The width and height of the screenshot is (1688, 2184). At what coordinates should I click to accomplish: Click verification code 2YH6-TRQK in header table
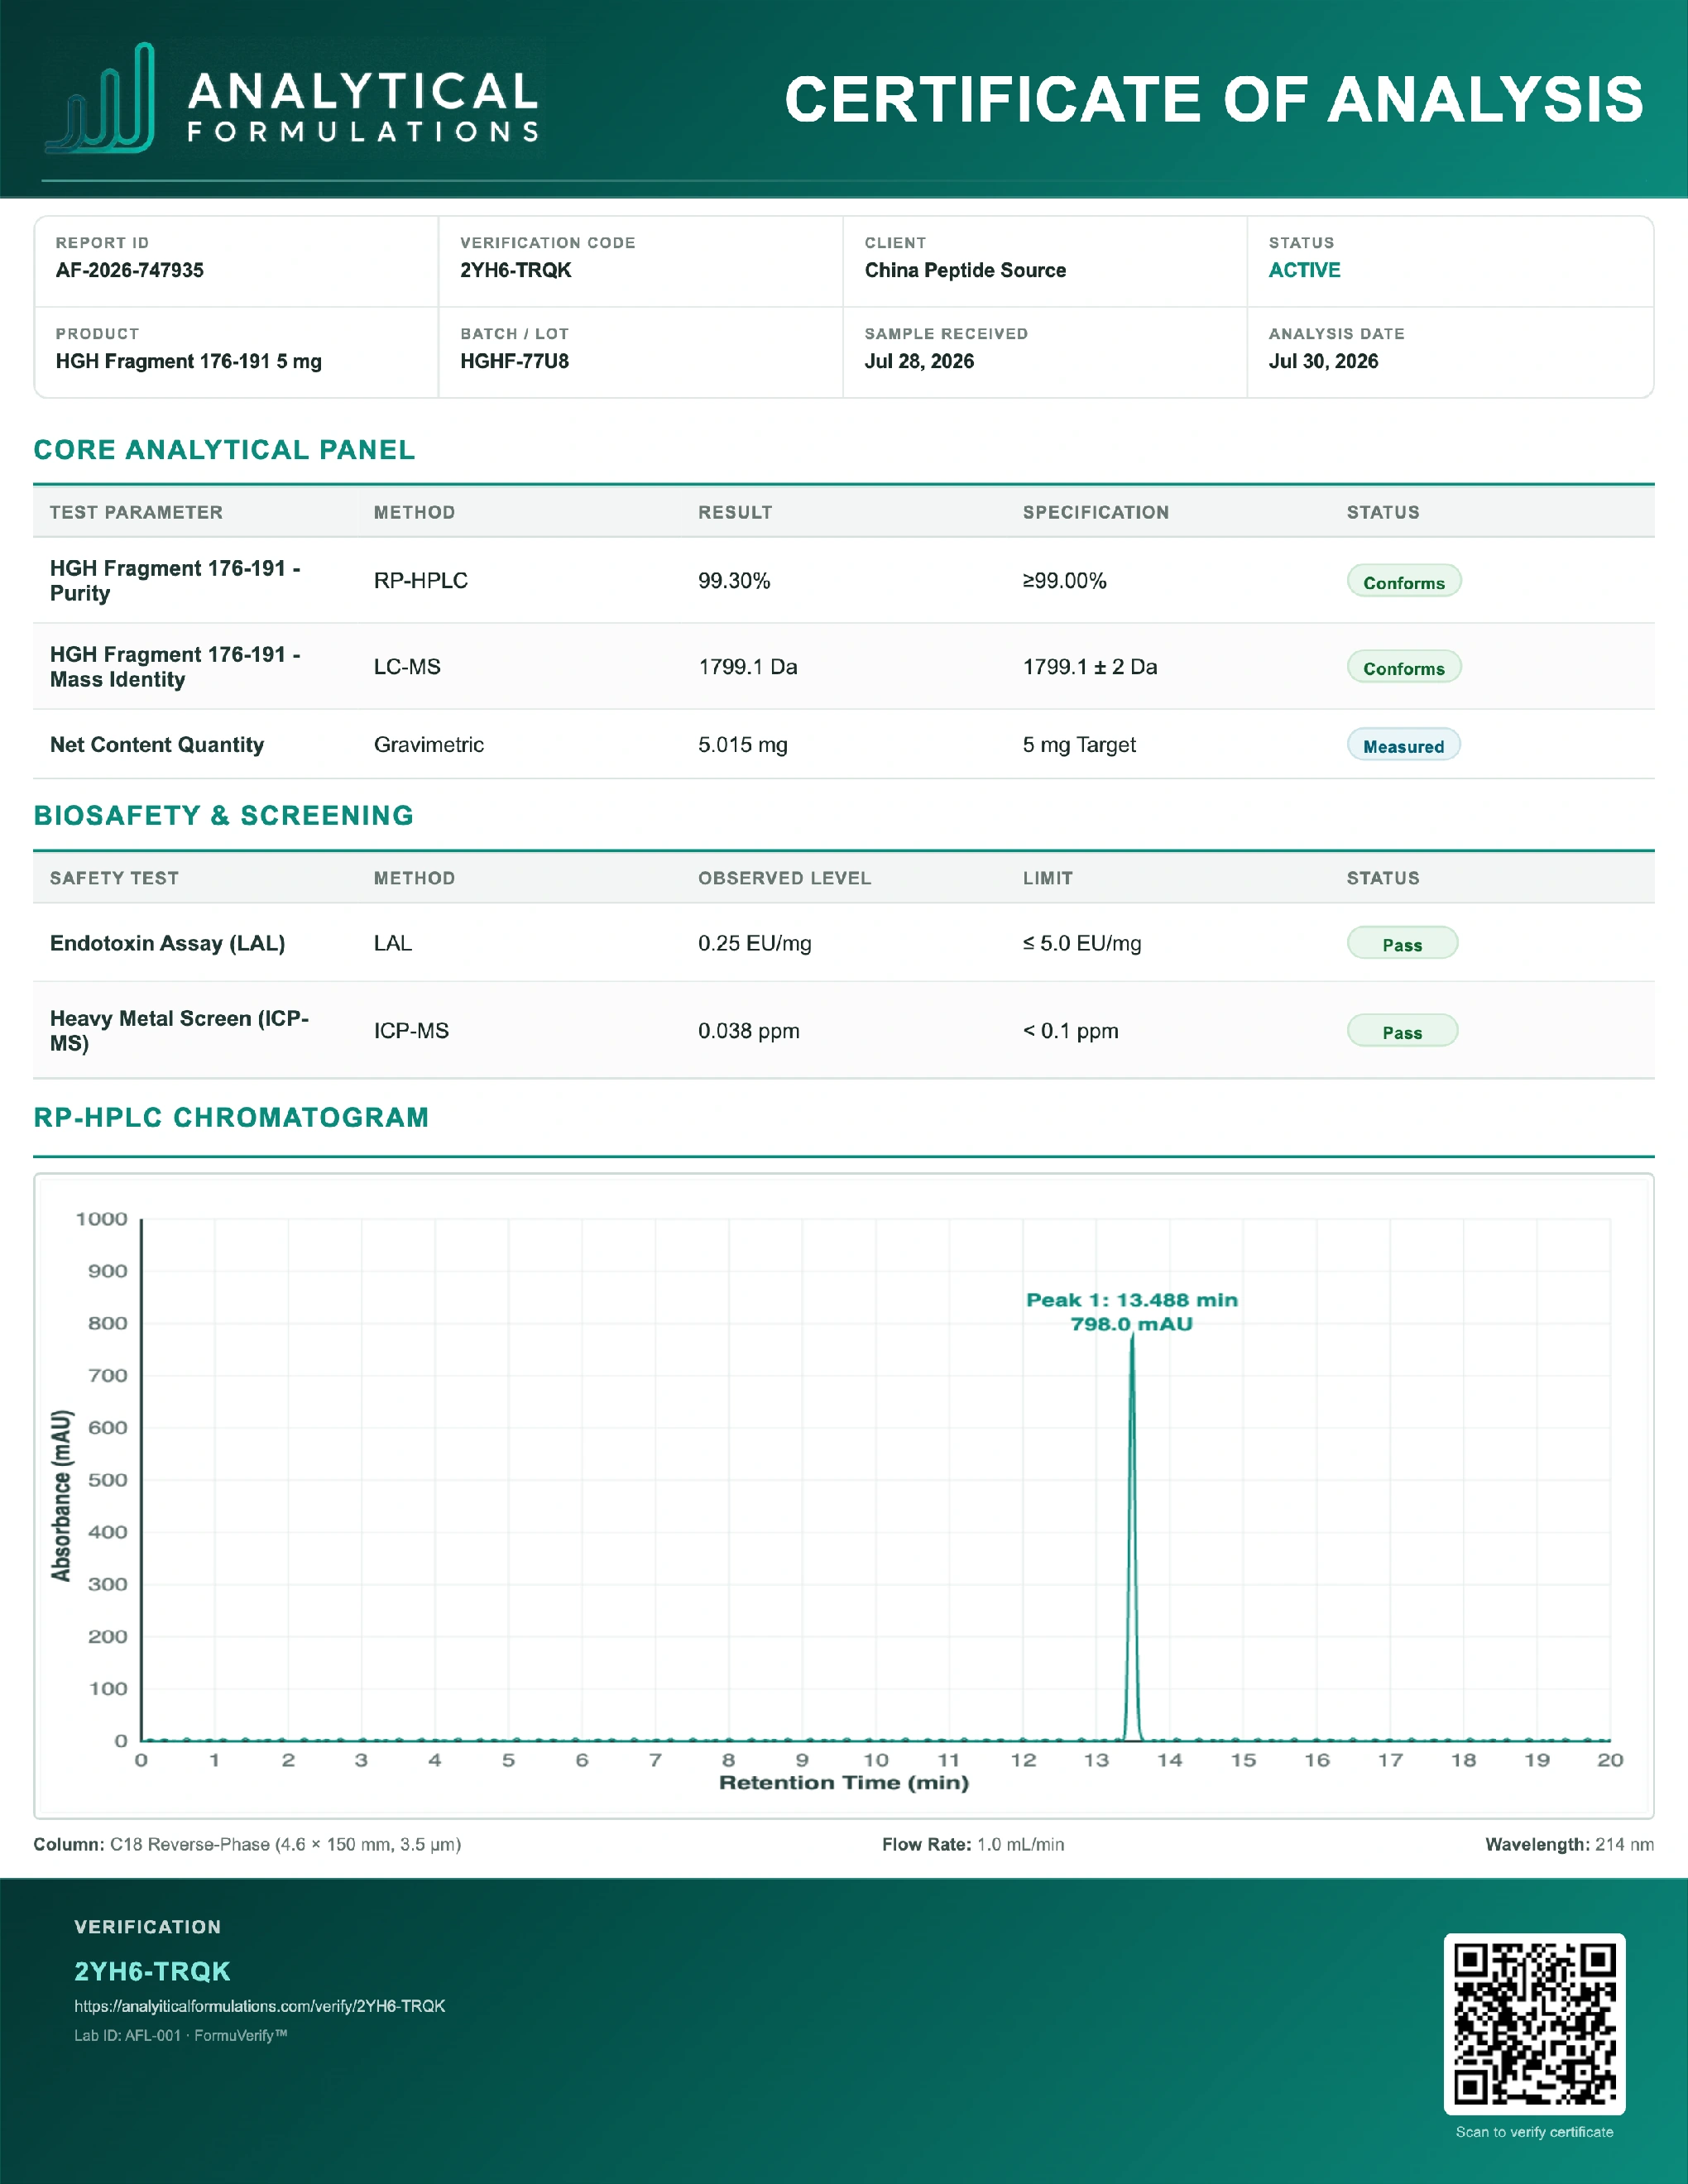(x=516, y=270)
